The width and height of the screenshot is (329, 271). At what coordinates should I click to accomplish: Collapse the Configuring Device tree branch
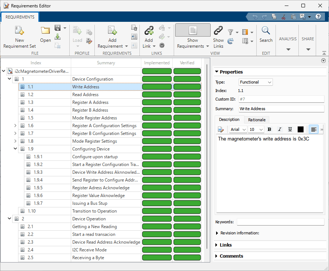tap(15, 149)
